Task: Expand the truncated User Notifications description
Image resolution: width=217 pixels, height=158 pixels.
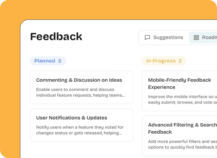Action: 80,130
